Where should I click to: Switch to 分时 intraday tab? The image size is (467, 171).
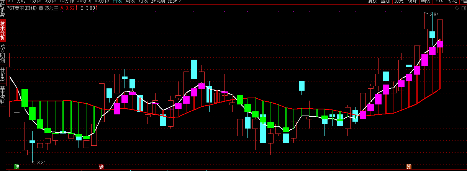[x=21, y=1]
